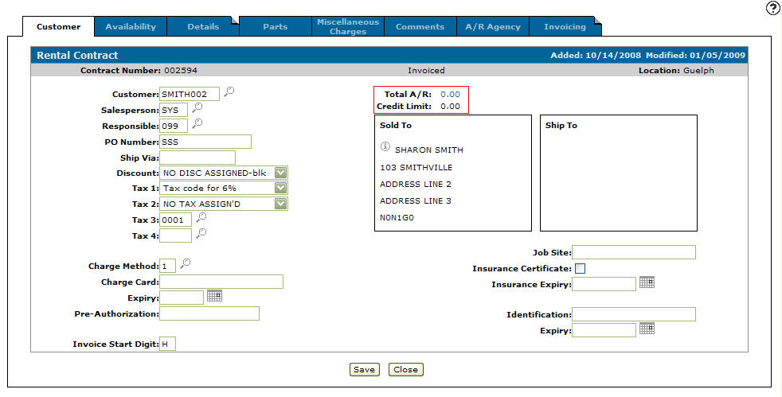Click the Responsible lookup magnifier icon
Screen dimensions: 782x397
[x=197, y=123]
